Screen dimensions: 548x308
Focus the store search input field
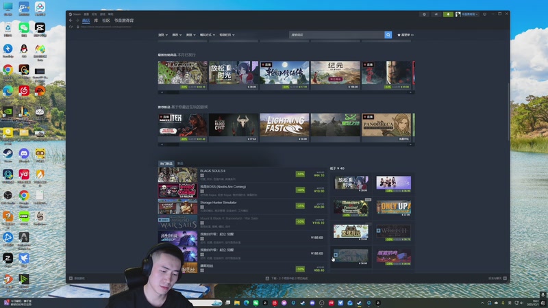[x=336, y=35]
